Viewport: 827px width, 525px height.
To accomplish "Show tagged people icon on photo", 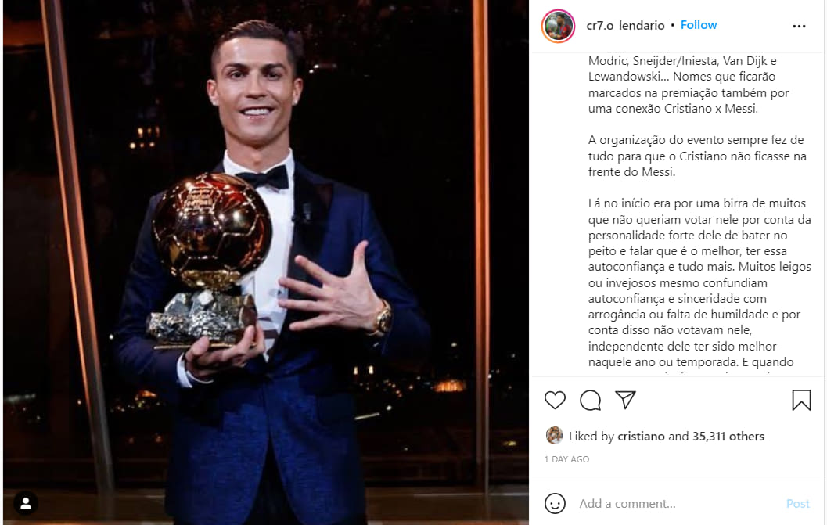I will (x=26, y=503).
